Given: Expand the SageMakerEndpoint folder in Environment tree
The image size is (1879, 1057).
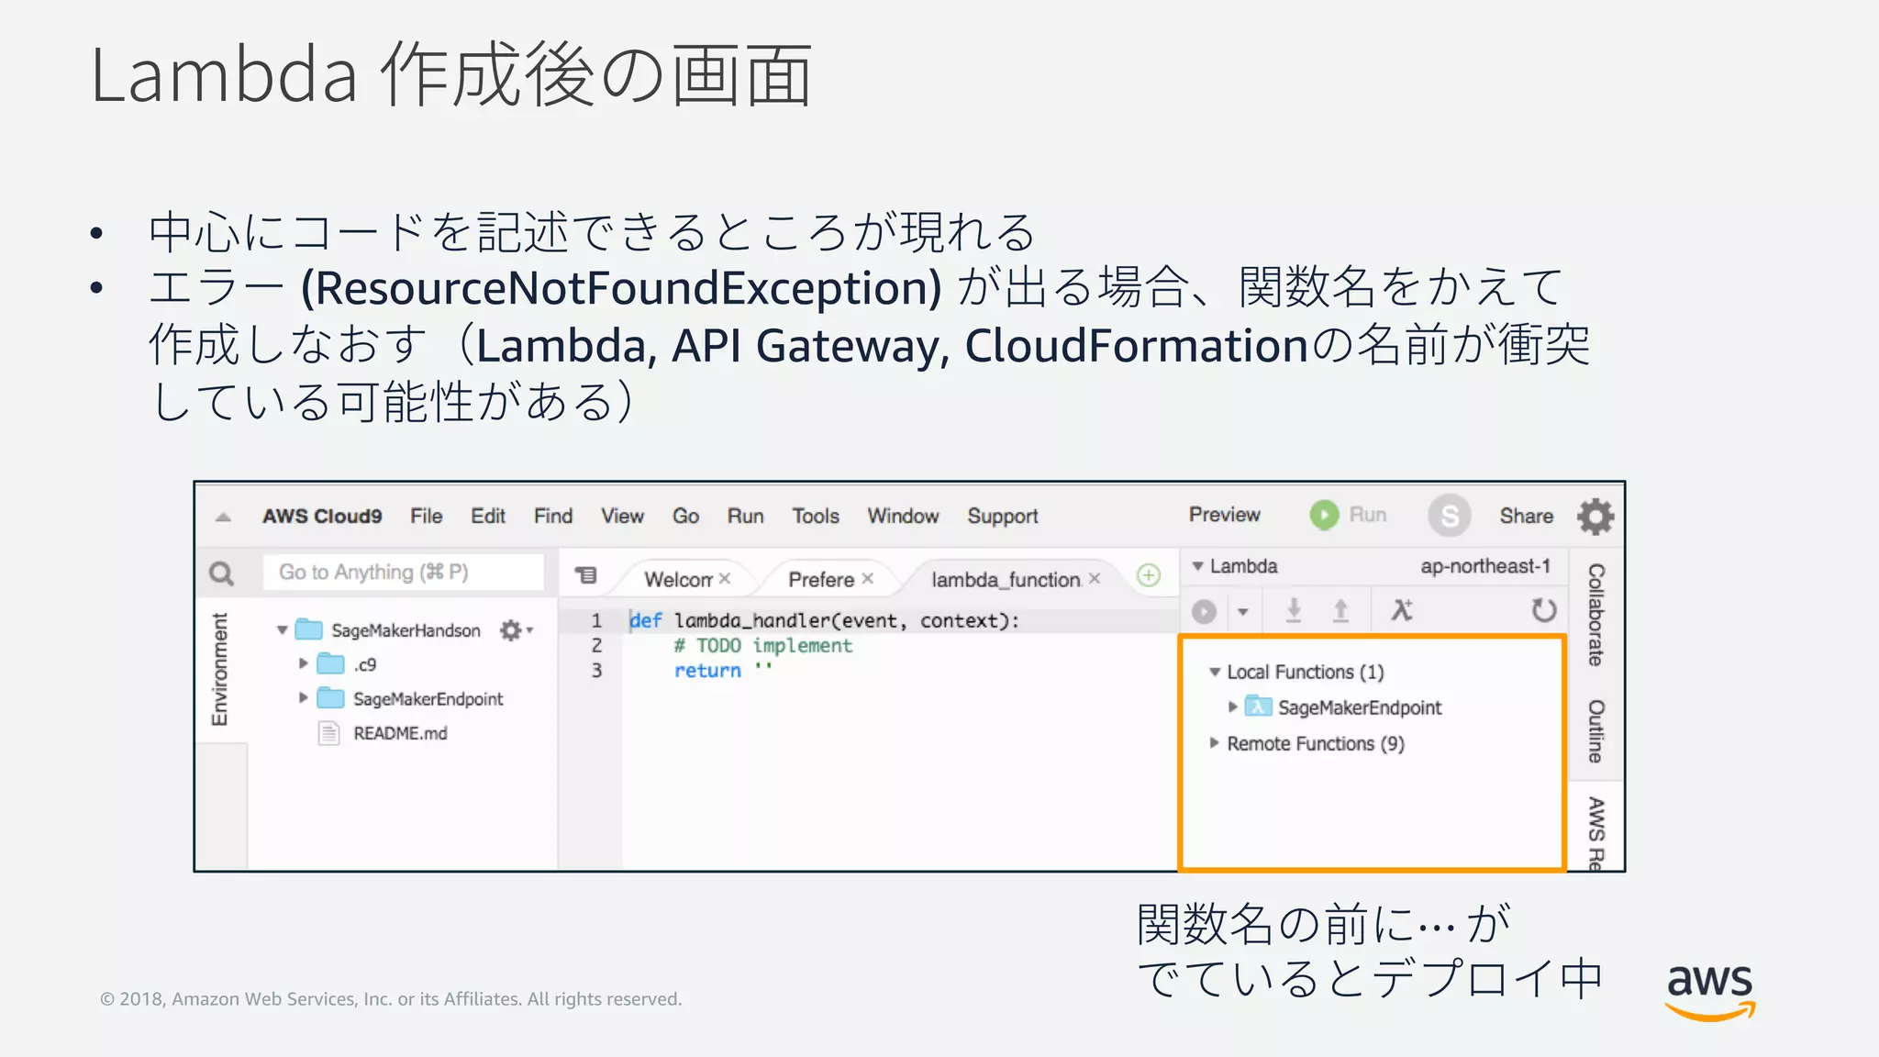Looking at the screenshot, I should point(303,698).
